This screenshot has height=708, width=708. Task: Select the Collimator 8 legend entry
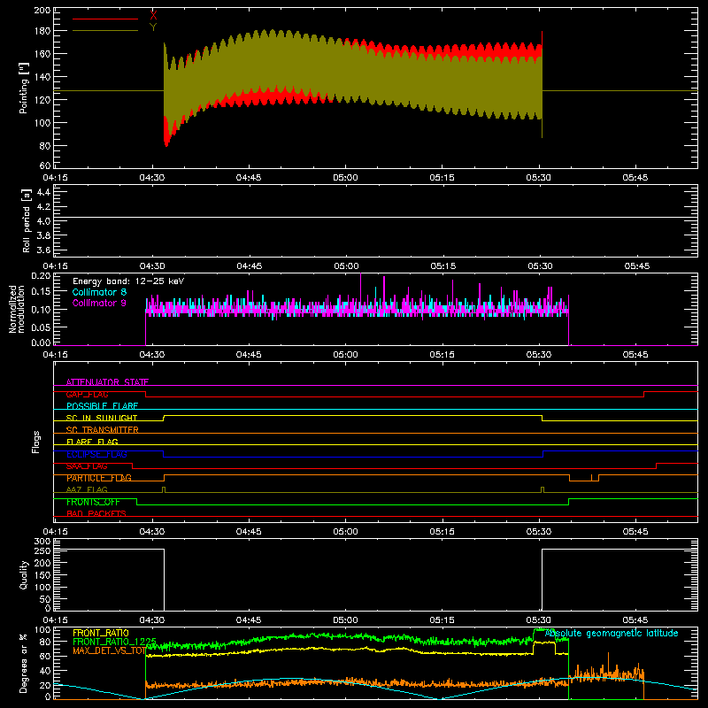pos(99,292)
